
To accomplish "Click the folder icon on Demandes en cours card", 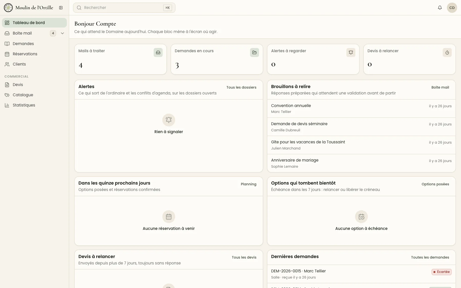I will [x=254, y=52].
